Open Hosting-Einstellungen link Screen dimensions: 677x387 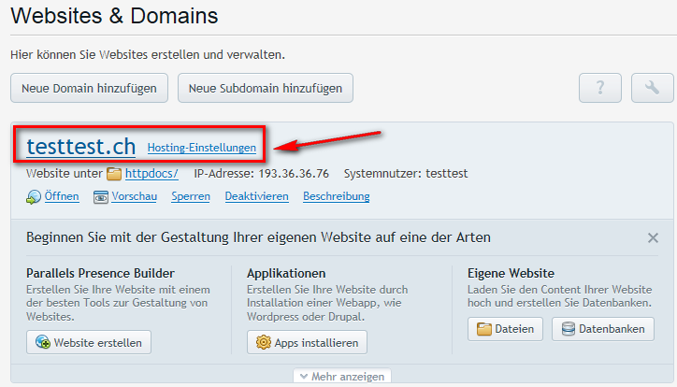[x=202, y=148]
